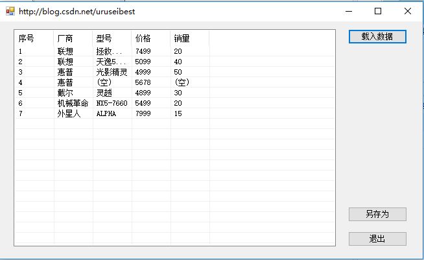424x260 pixels.
Task: Click the 戴尔 vendor cell
Action: point(65,93)
